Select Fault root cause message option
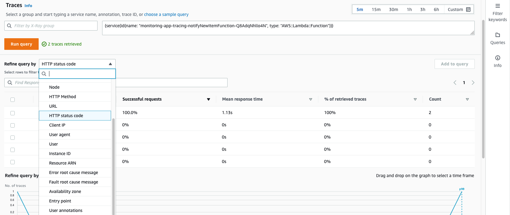510x215 pixels. (75, 182)
